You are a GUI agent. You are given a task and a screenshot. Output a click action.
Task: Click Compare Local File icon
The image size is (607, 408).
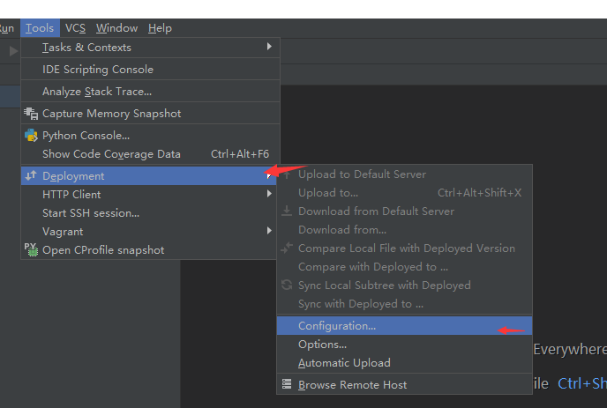pos(287,248)
